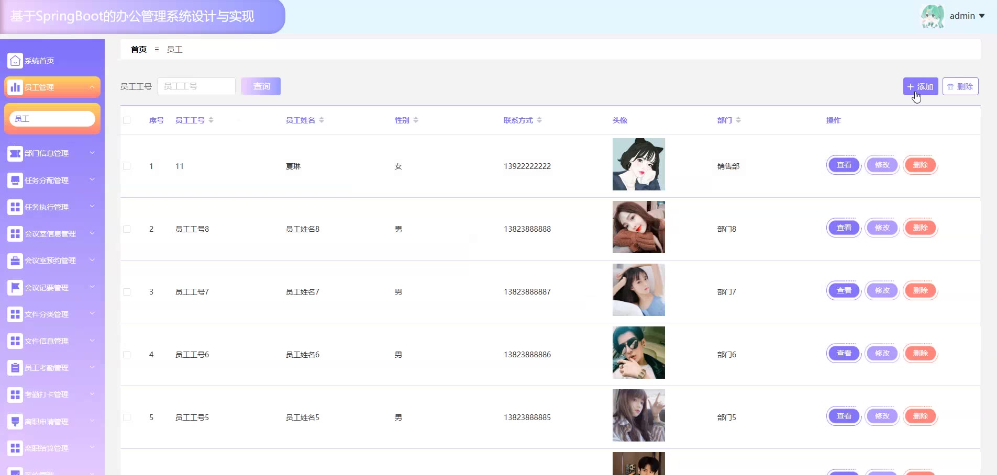Open the avatar photo of 员工姓名7

639,290
